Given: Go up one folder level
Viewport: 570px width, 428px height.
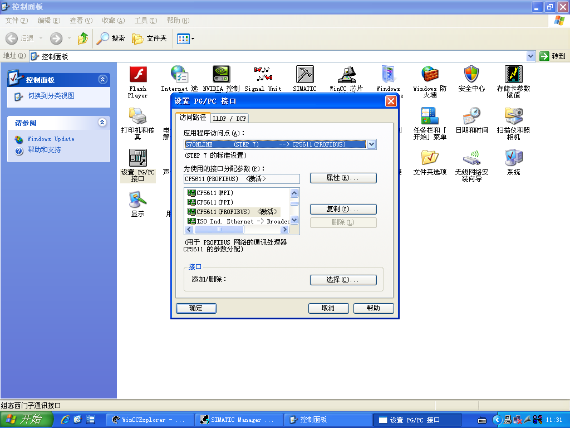Looking at the screenshot, I should (83, 38).
